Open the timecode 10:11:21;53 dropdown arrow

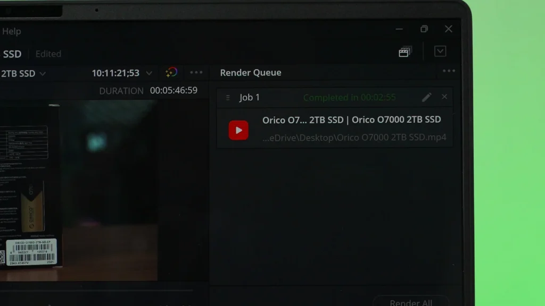tap(149, 73)
